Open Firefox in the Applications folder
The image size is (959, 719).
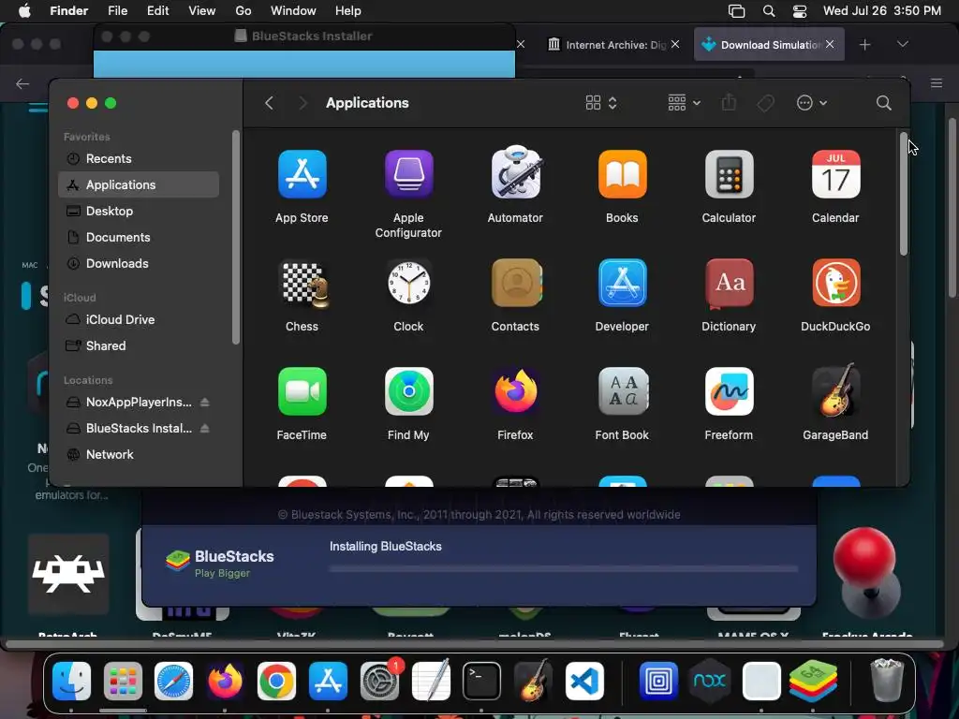(x=516, y=392)
